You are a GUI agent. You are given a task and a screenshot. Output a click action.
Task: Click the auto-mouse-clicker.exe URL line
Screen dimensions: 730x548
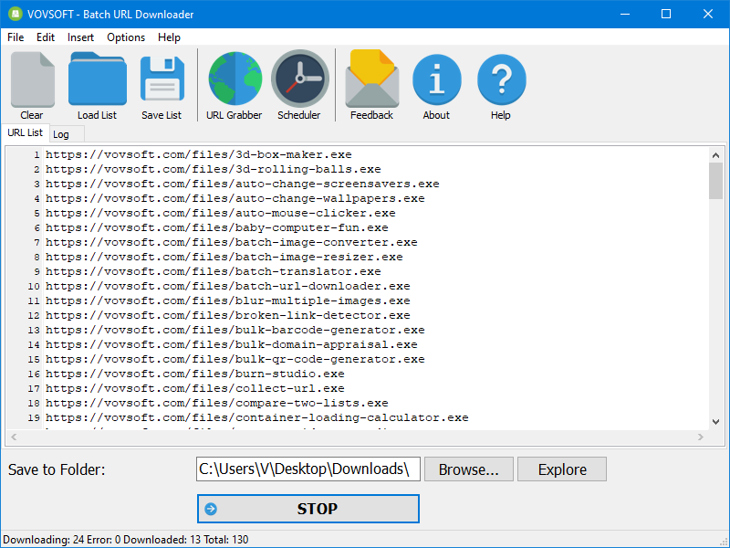tap(221, 213)
